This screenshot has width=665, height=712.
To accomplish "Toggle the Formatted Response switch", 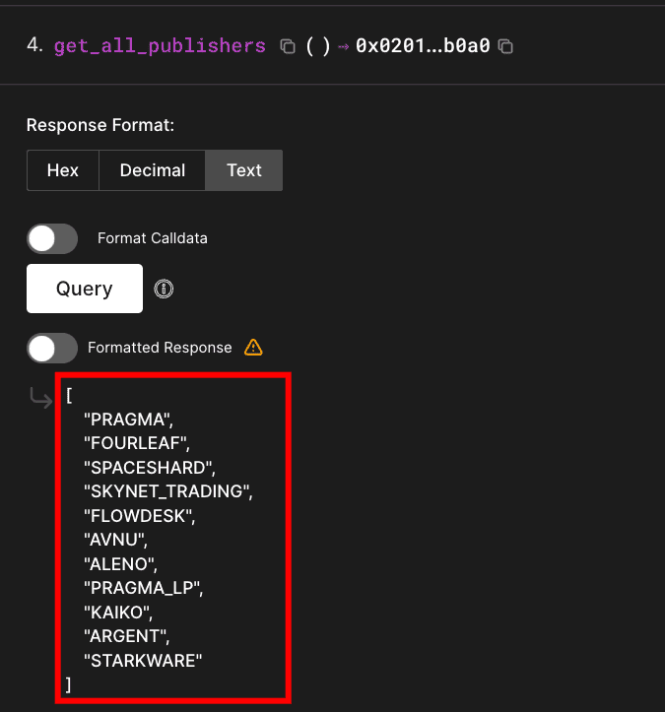I will [x=52, y=349].
